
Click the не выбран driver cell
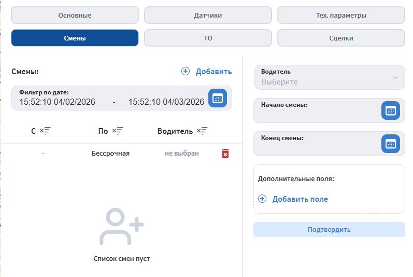point(182,154)
